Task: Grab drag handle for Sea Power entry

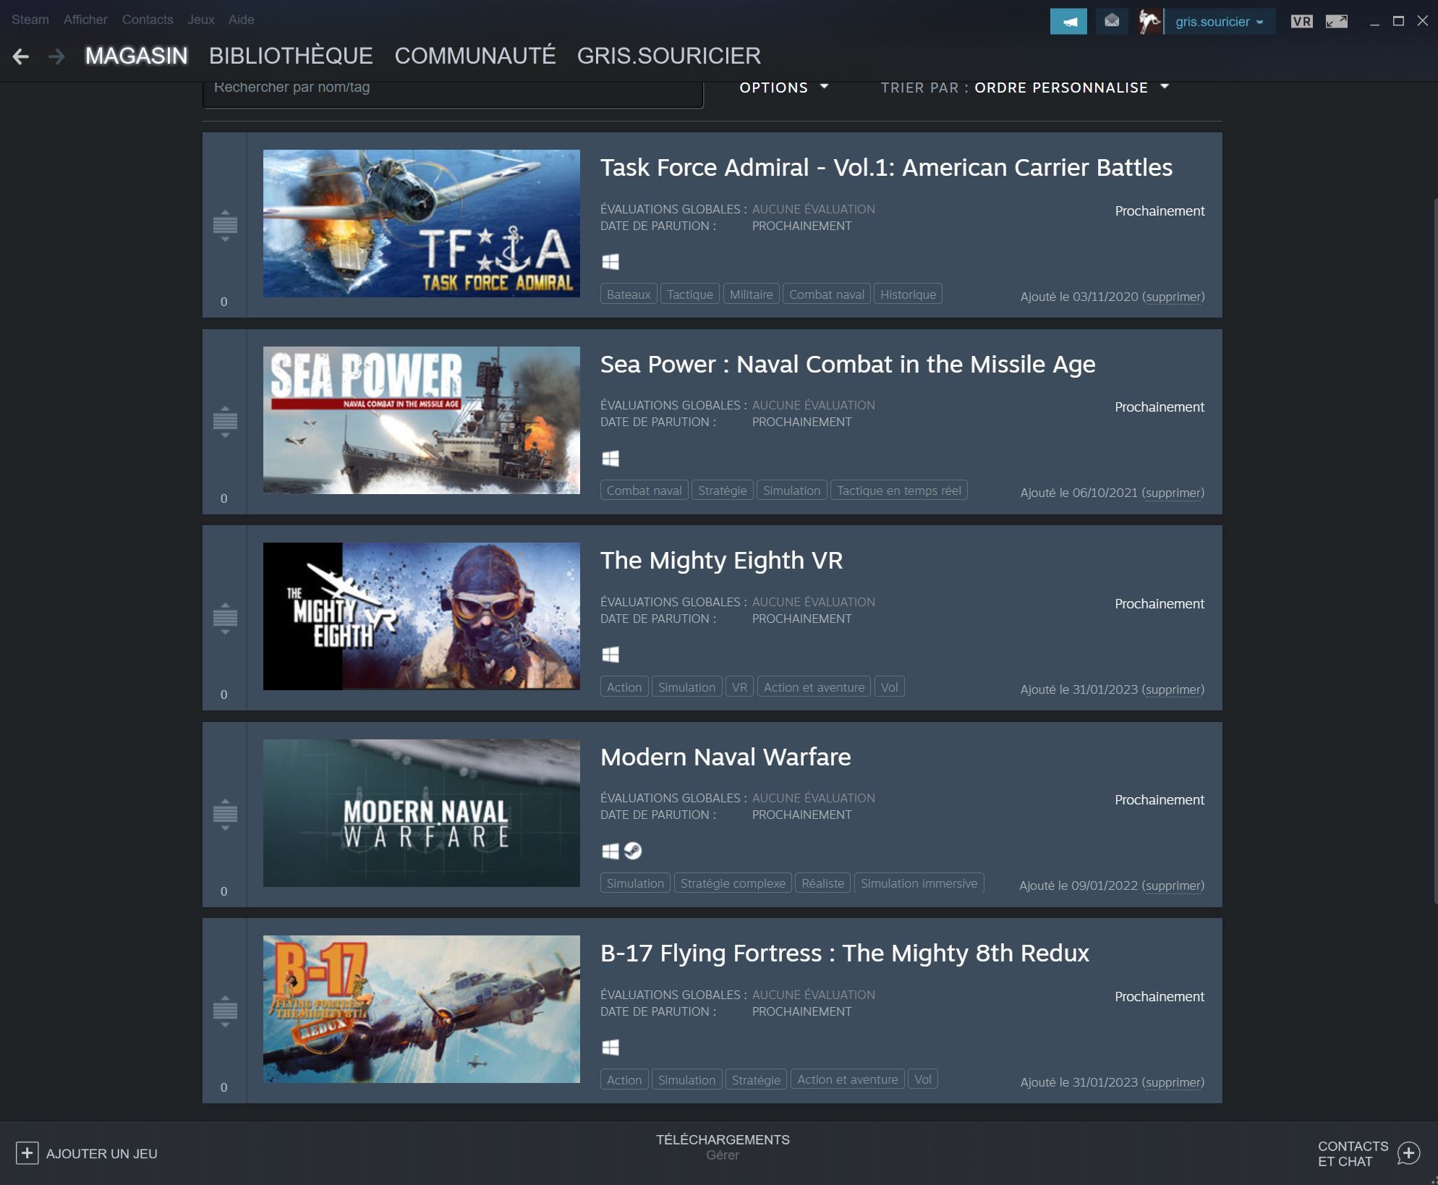Action: coord(225,421)
